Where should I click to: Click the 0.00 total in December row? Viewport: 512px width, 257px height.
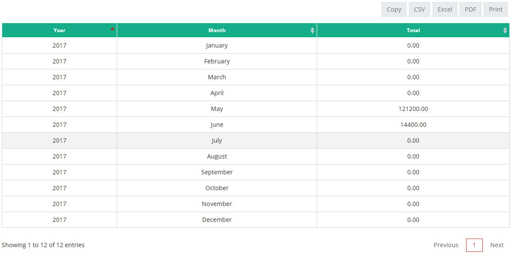pos(413,220)
